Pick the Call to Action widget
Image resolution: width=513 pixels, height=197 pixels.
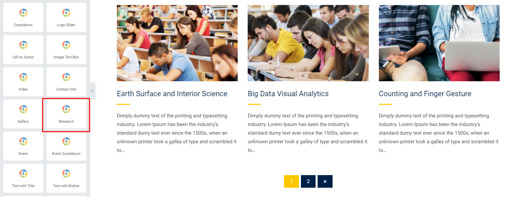tap(23, 49)
